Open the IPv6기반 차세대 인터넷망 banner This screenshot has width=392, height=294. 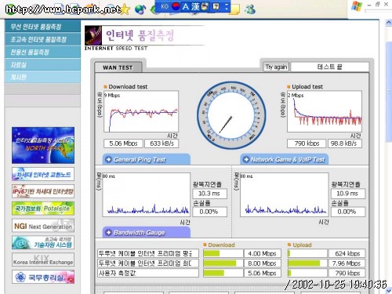click(x=43, y=191)
